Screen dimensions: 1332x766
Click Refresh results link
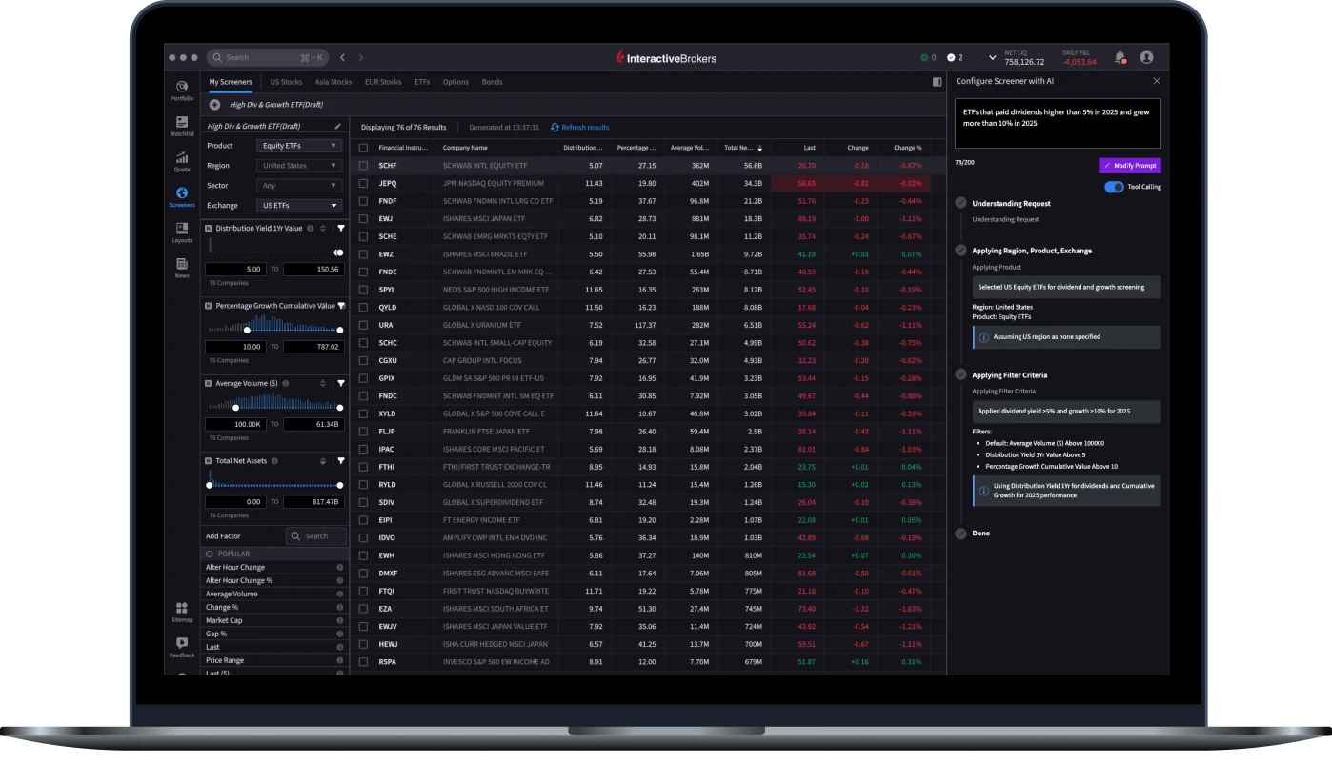(580, 127)
